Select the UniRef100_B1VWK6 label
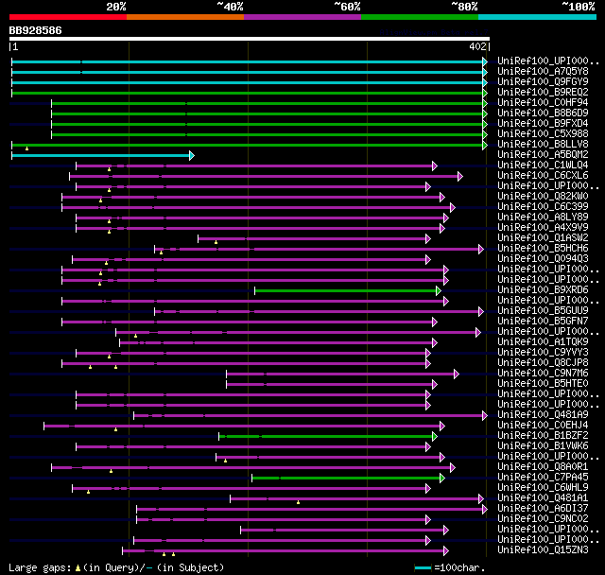The width and height of the screenshot is (605, 575). pyautogui.click(x=543, y=446)
